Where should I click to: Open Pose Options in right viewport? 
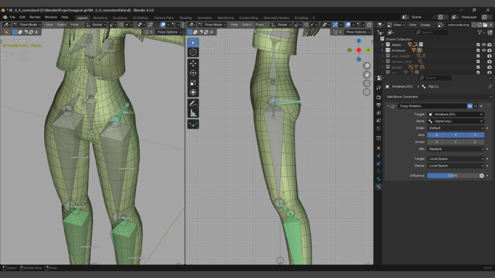click(x=358, y=32)
